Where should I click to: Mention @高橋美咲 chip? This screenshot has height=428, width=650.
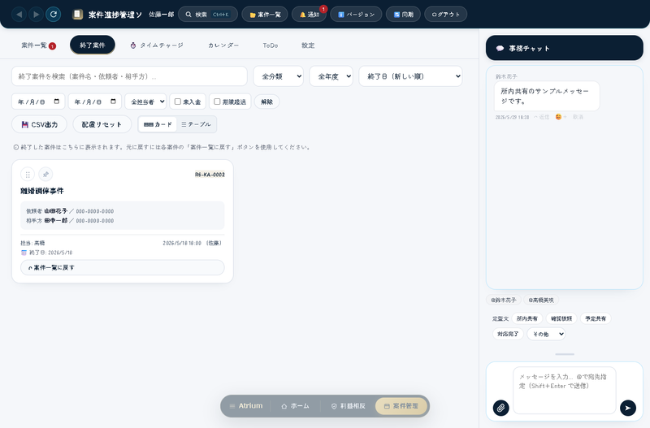(541, 300)
